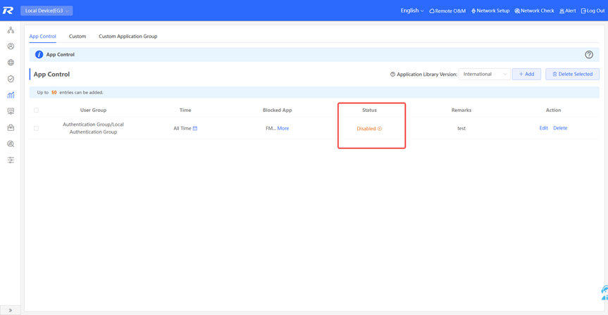Toggle the Disabled status of the rule

(380, 129)
